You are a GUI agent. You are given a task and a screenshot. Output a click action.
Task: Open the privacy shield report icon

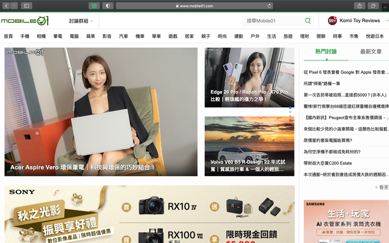[108, 6]
